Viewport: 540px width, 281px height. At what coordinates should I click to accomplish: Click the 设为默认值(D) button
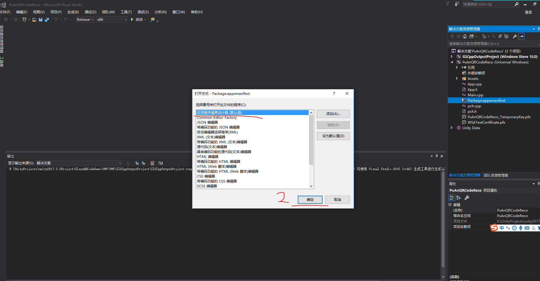point(333,136)
